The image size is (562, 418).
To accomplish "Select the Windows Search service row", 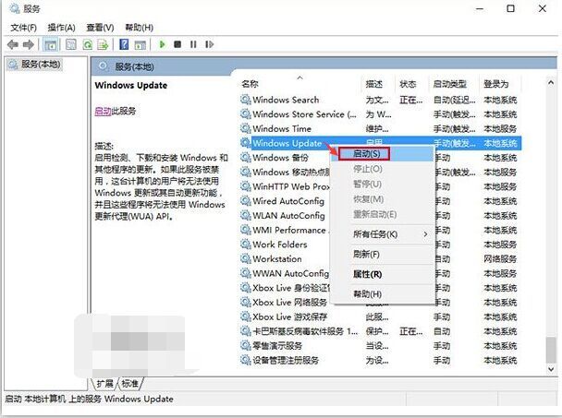I will [x=380, y=100].
